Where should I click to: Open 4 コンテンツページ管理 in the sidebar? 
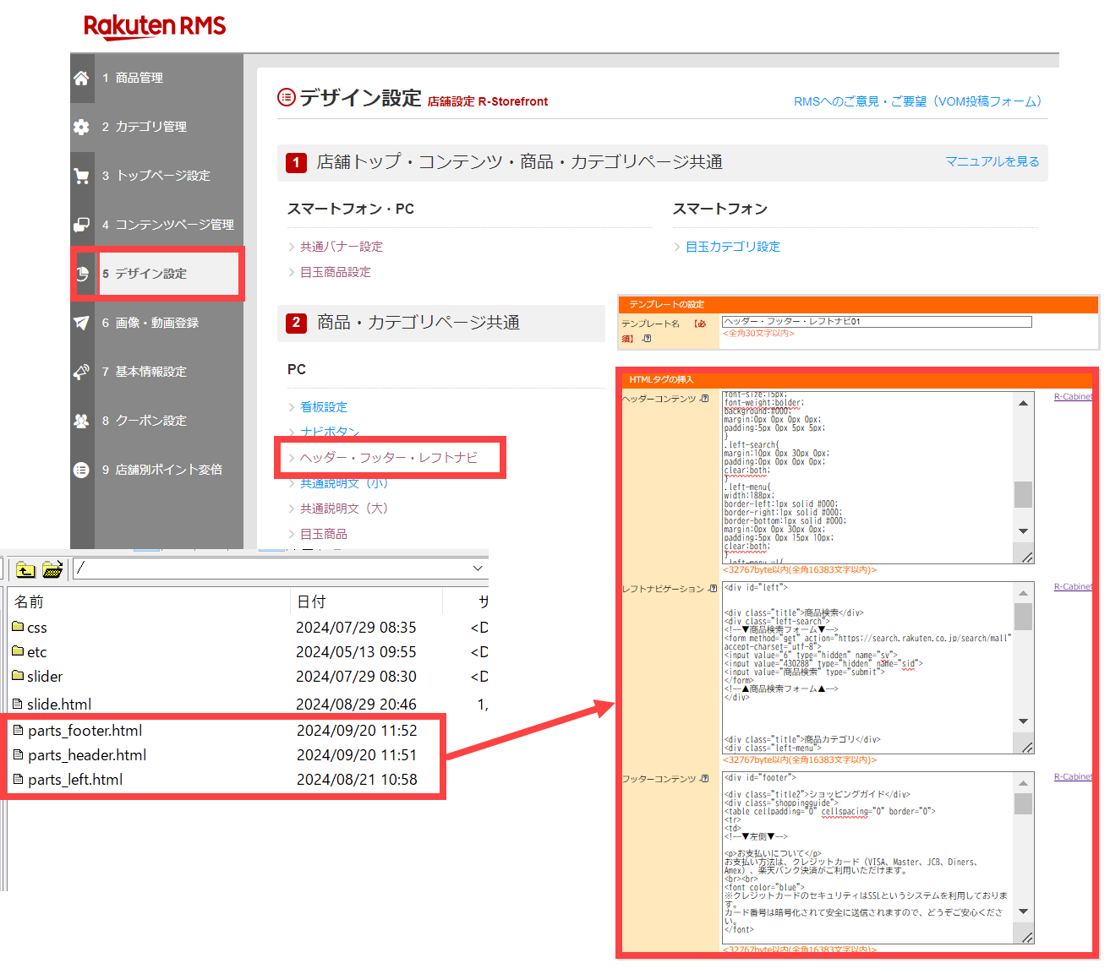point(168,225)
